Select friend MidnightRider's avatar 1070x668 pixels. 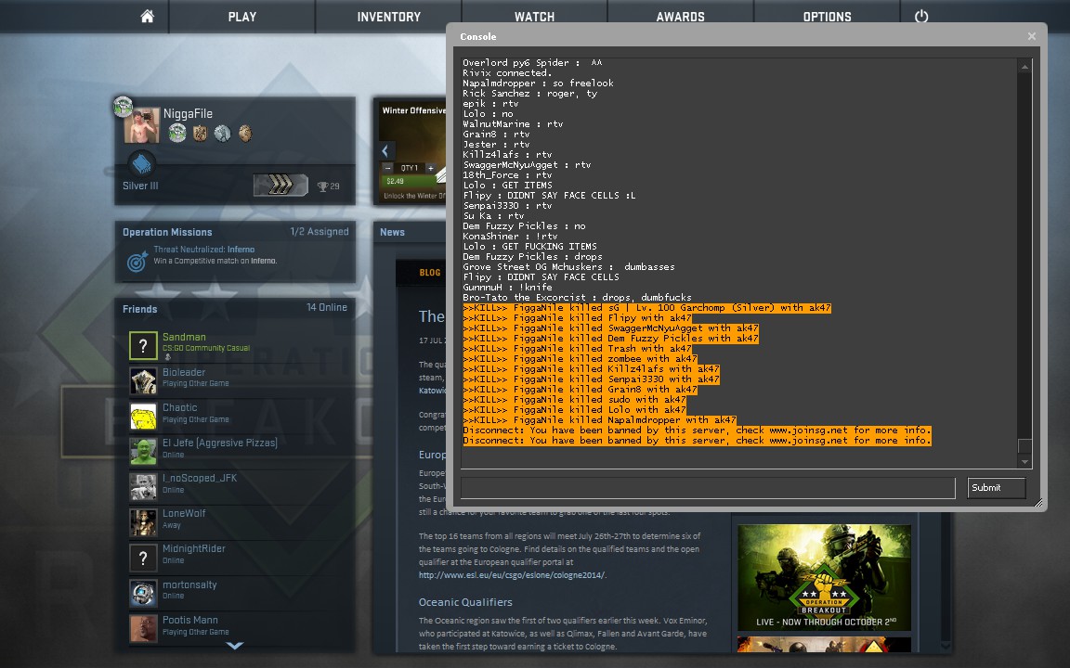(143, 558)
